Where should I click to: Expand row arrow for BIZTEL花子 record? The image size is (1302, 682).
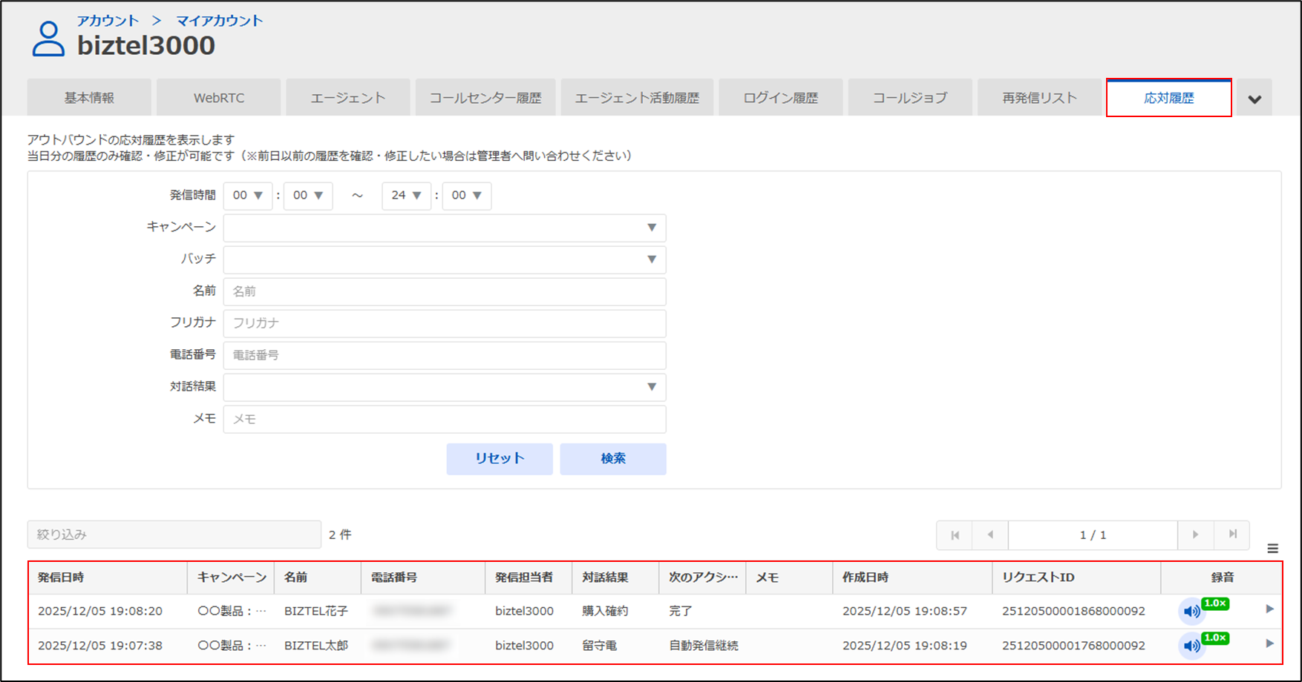pyautogui.click(x=1269, y=609)
